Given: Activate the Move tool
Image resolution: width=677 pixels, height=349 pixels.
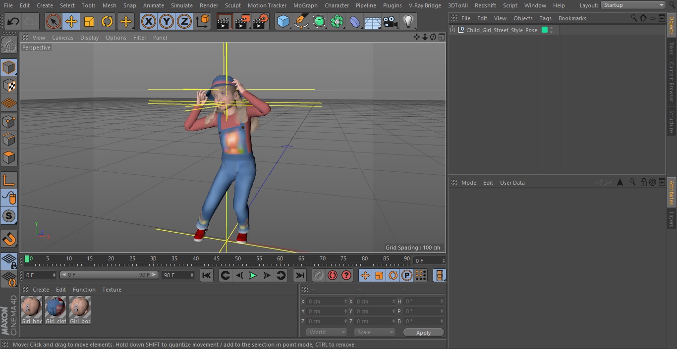Looking at the screenshot, I should (x=71, y=21).
